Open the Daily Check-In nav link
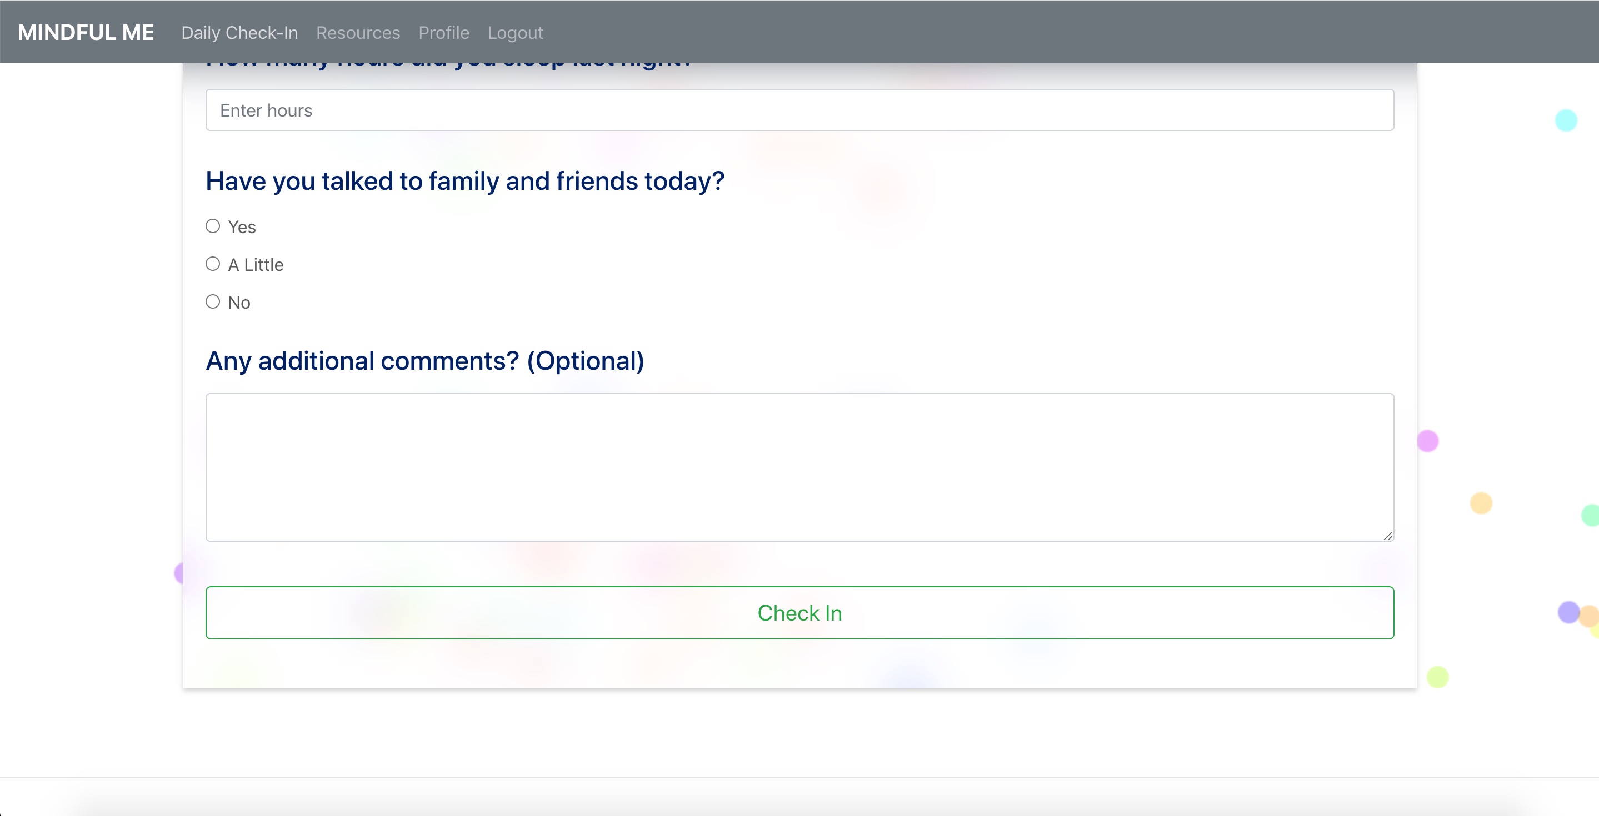 point(239,32)
